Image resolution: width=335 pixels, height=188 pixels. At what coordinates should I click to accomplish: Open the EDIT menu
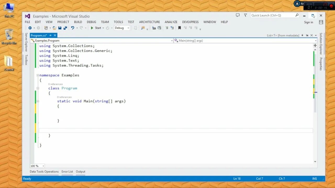[x=38, y=22]
